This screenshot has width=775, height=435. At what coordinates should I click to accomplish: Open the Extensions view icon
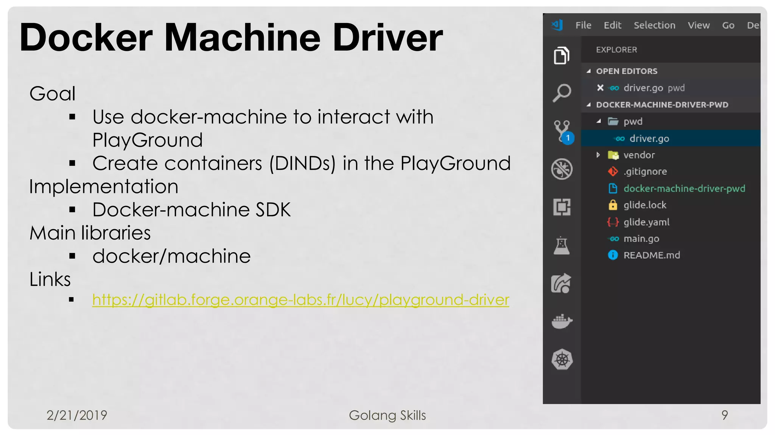(x=562, y=207)
